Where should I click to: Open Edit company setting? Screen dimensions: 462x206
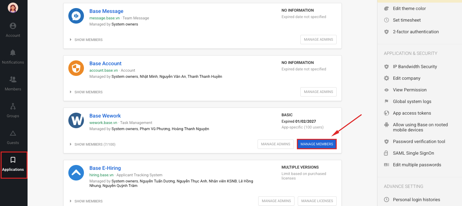coord(407,78)
